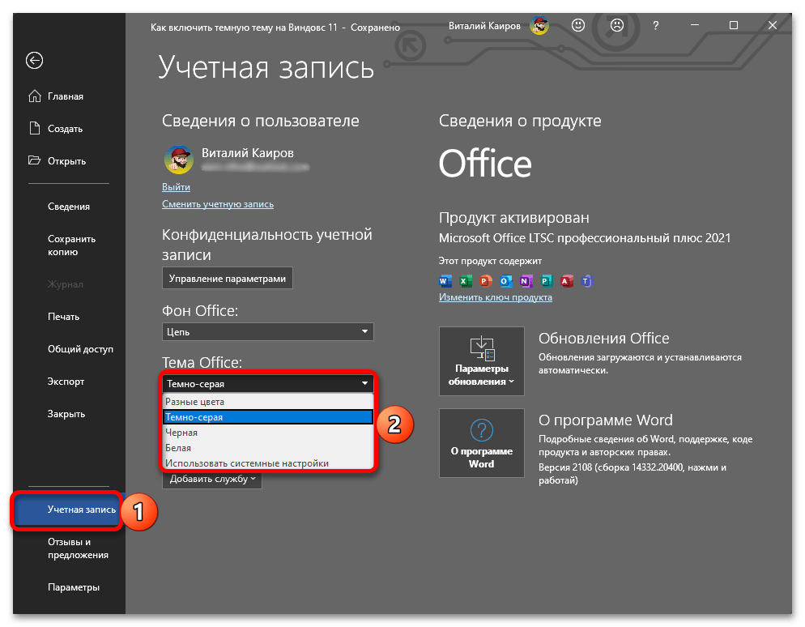This screenshot has height=627, width=805.
Task: Click the heading 'Обновления Office'
Action: [604, 339]
